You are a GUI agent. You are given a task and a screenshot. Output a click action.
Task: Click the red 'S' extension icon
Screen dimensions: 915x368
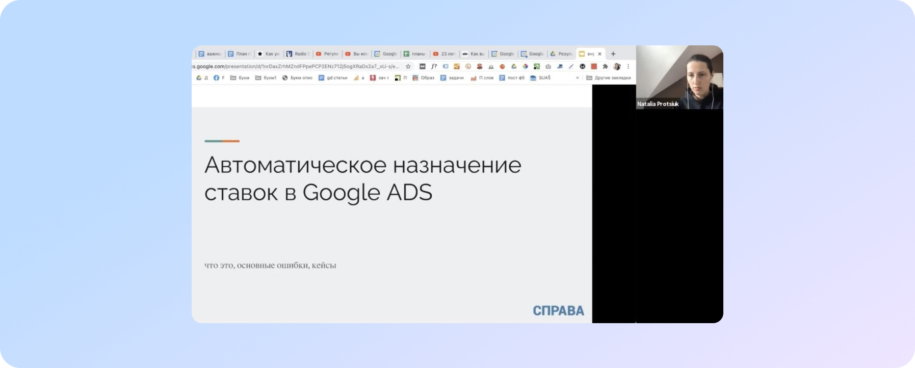click(x=479, y=66)
